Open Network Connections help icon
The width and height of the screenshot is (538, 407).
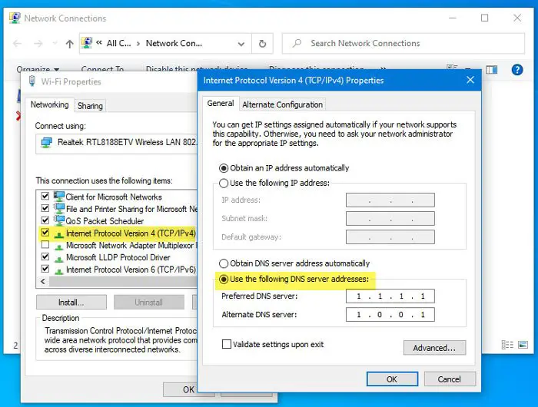click(x=517, y=70)
